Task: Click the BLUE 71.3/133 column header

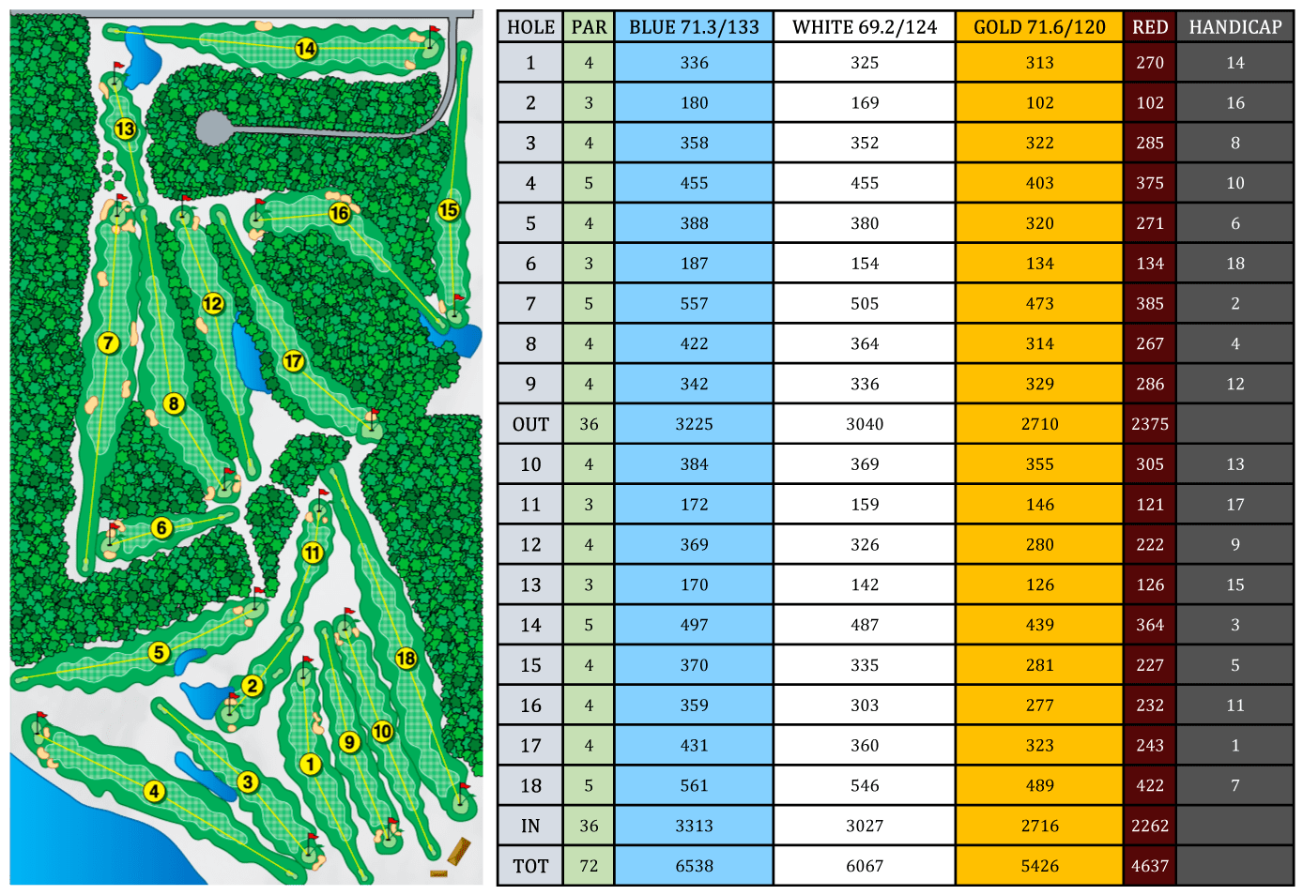Action: pyautogui.click(x=694, y=27)
